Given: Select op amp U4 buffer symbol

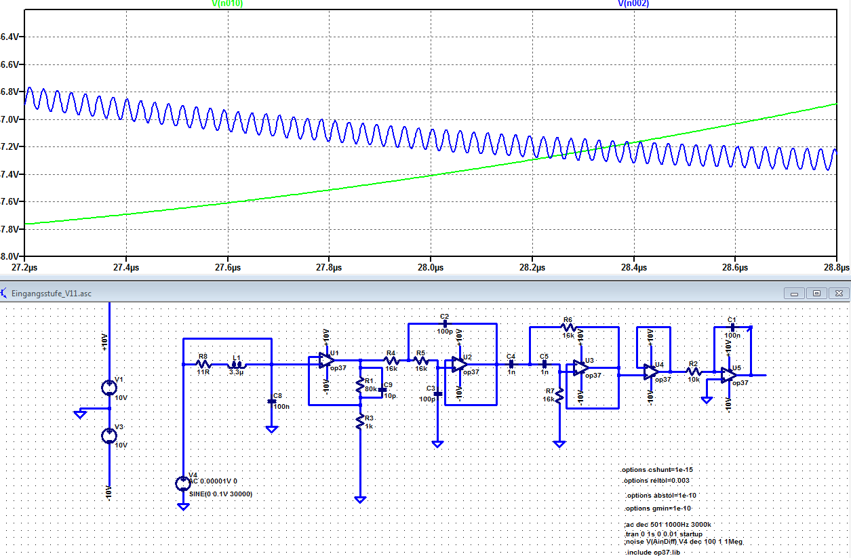Looking at the screenshot, I should pyautogui.click(x=651, y=372).
